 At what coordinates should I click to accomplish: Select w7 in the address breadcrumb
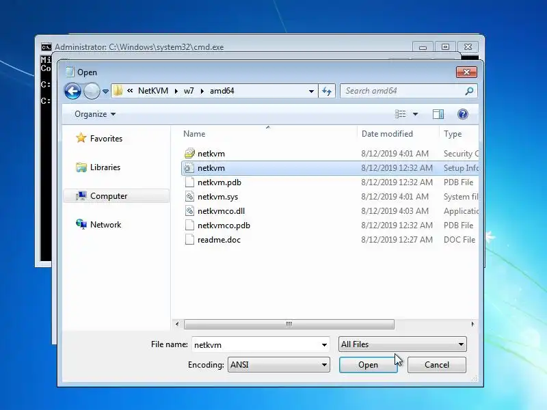click(x=189, y=91)
